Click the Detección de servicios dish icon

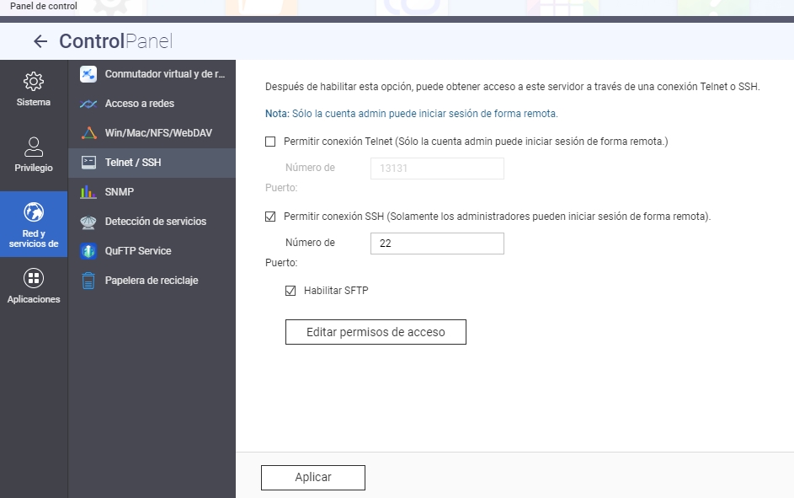coord(88,222)
